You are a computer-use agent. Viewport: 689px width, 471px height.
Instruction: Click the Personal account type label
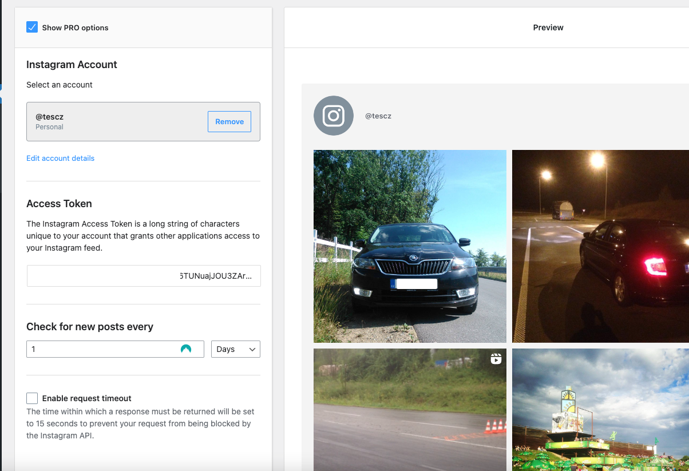(49, 127)
